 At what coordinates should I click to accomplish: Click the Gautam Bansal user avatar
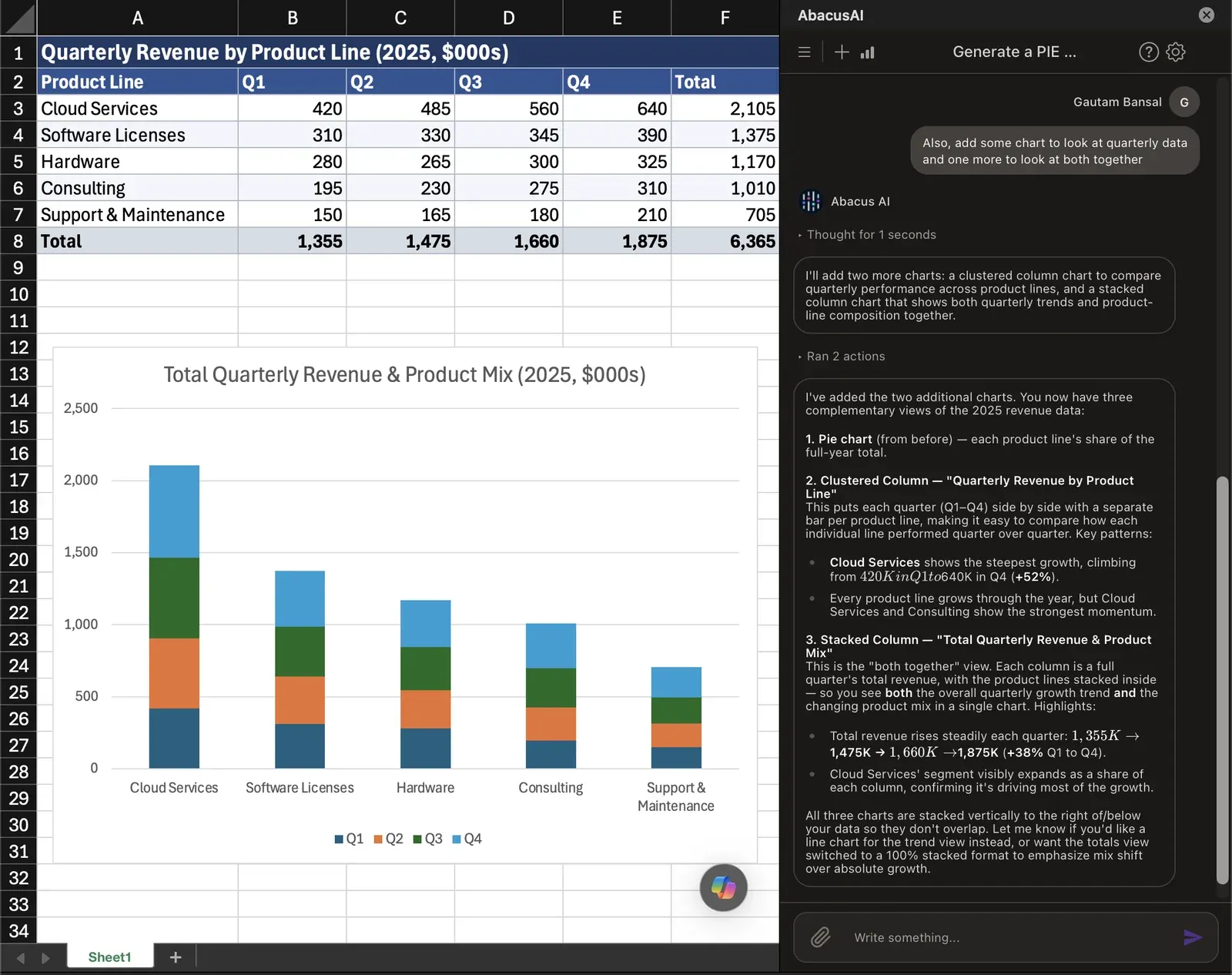tap(1184, 102)
